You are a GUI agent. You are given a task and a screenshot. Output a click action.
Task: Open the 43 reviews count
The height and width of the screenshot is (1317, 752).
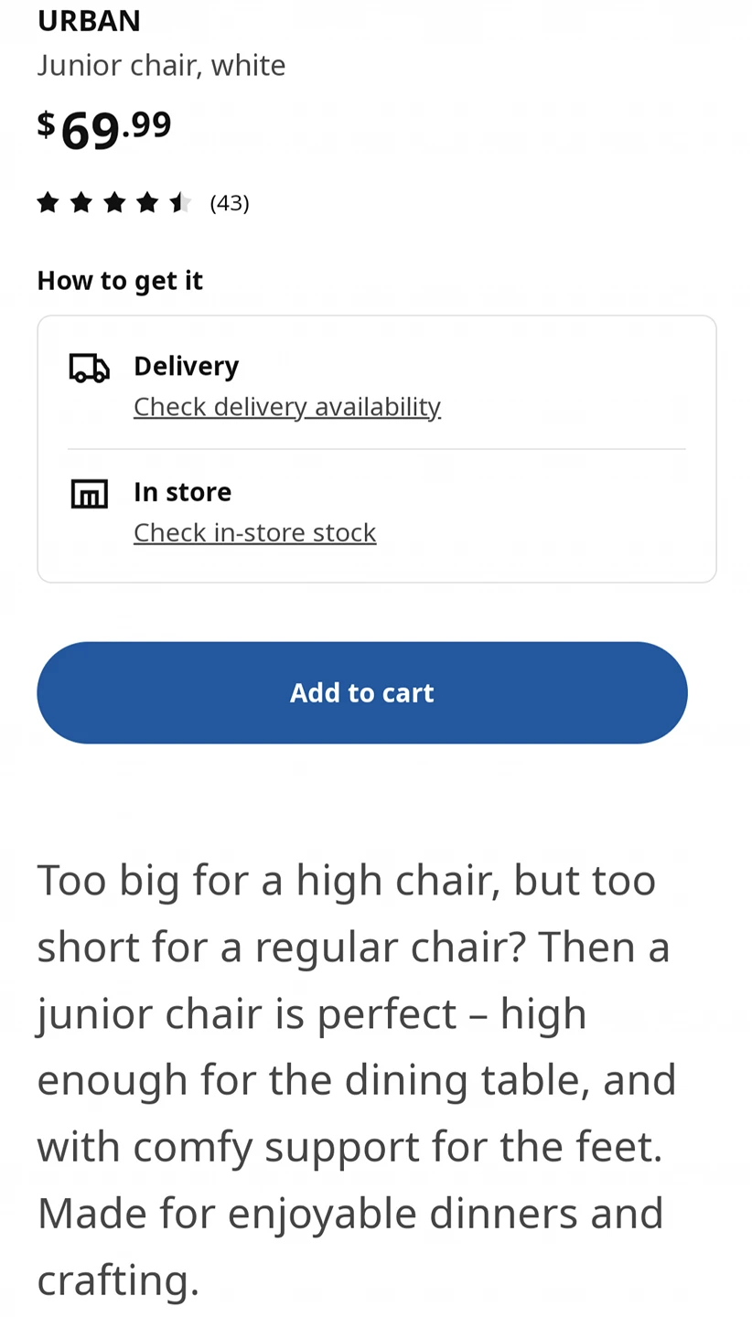[230, 203]
